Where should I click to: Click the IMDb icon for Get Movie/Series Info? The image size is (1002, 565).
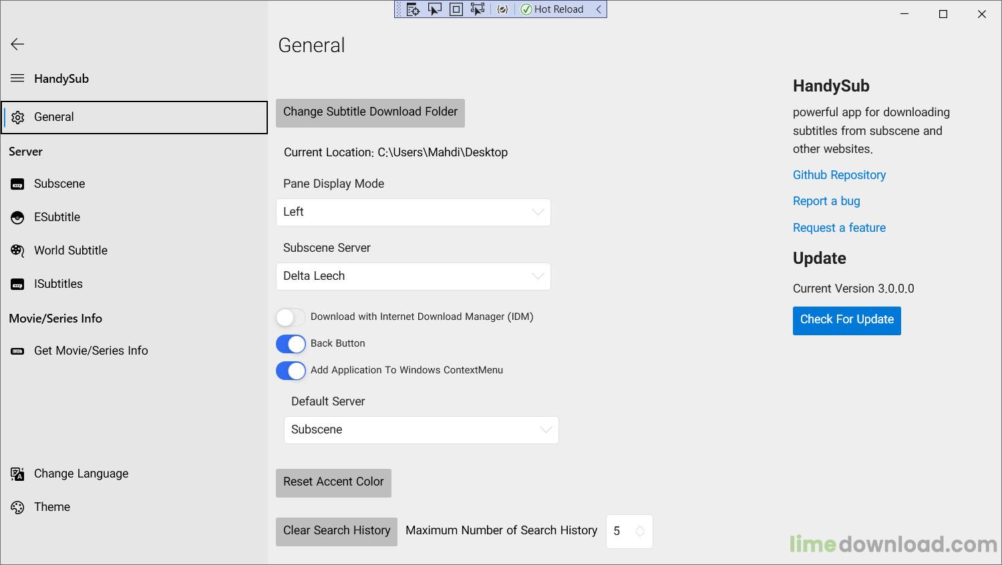coord(18,351)
